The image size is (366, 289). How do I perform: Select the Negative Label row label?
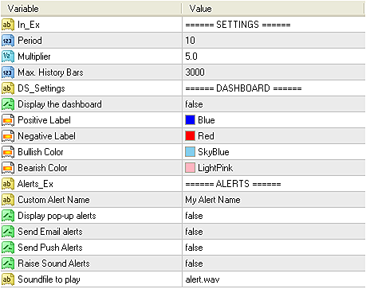coord(46,136)
